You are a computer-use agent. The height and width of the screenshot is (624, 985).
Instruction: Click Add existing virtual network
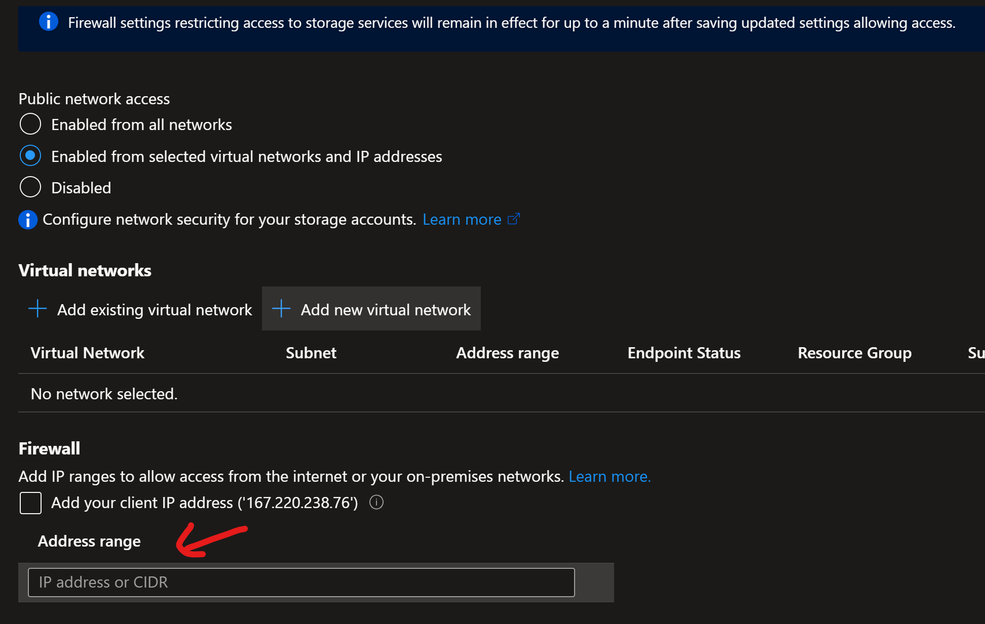[x=154, y=309]
